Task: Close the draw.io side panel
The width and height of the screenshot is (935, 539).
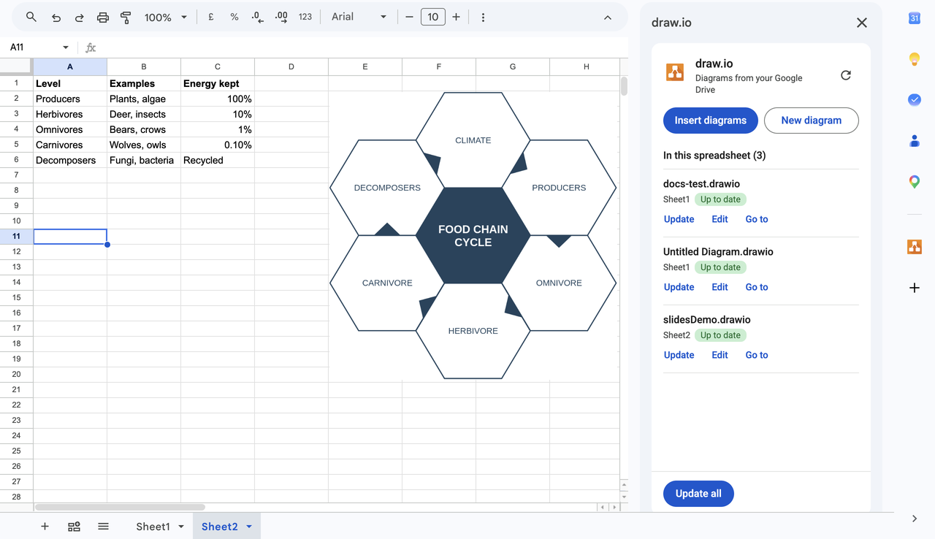Action: coord(862,23)
